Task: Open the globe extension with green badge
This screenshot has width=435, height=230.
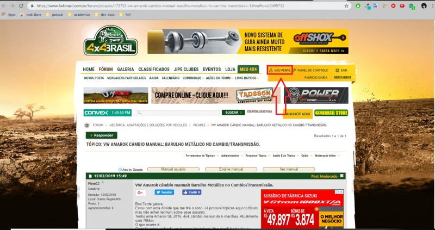Action: (x=412, y=6)
